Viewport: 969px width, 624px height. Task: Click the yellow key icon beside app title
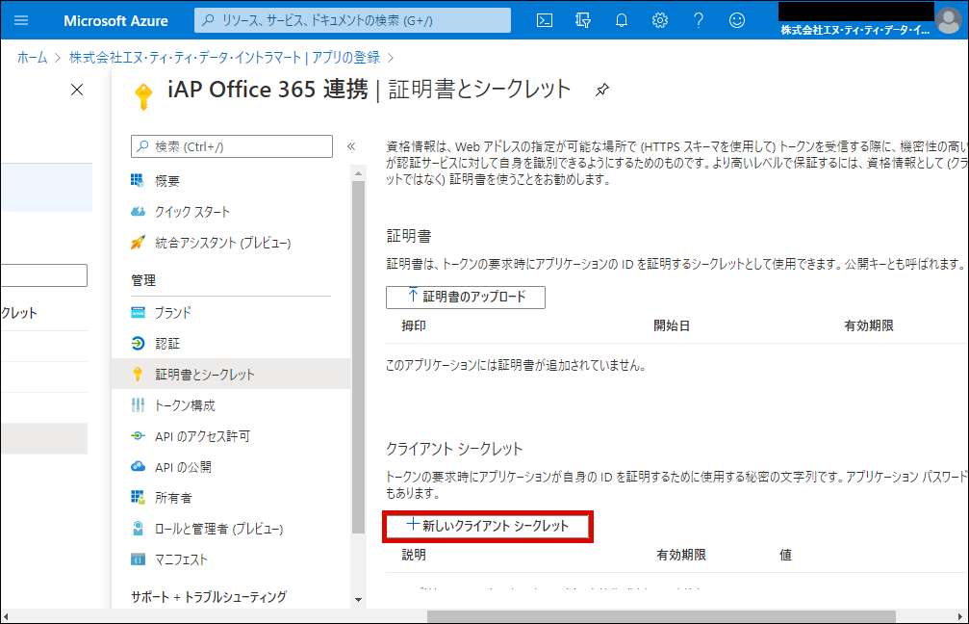(143, 96)
